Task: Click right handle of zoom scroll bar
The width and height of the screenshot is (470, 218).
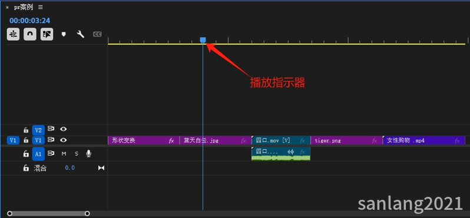Action: [x=87, y=213]
